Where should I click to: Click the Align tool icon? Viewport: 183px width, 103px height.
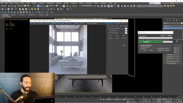(x=98, y=6)
